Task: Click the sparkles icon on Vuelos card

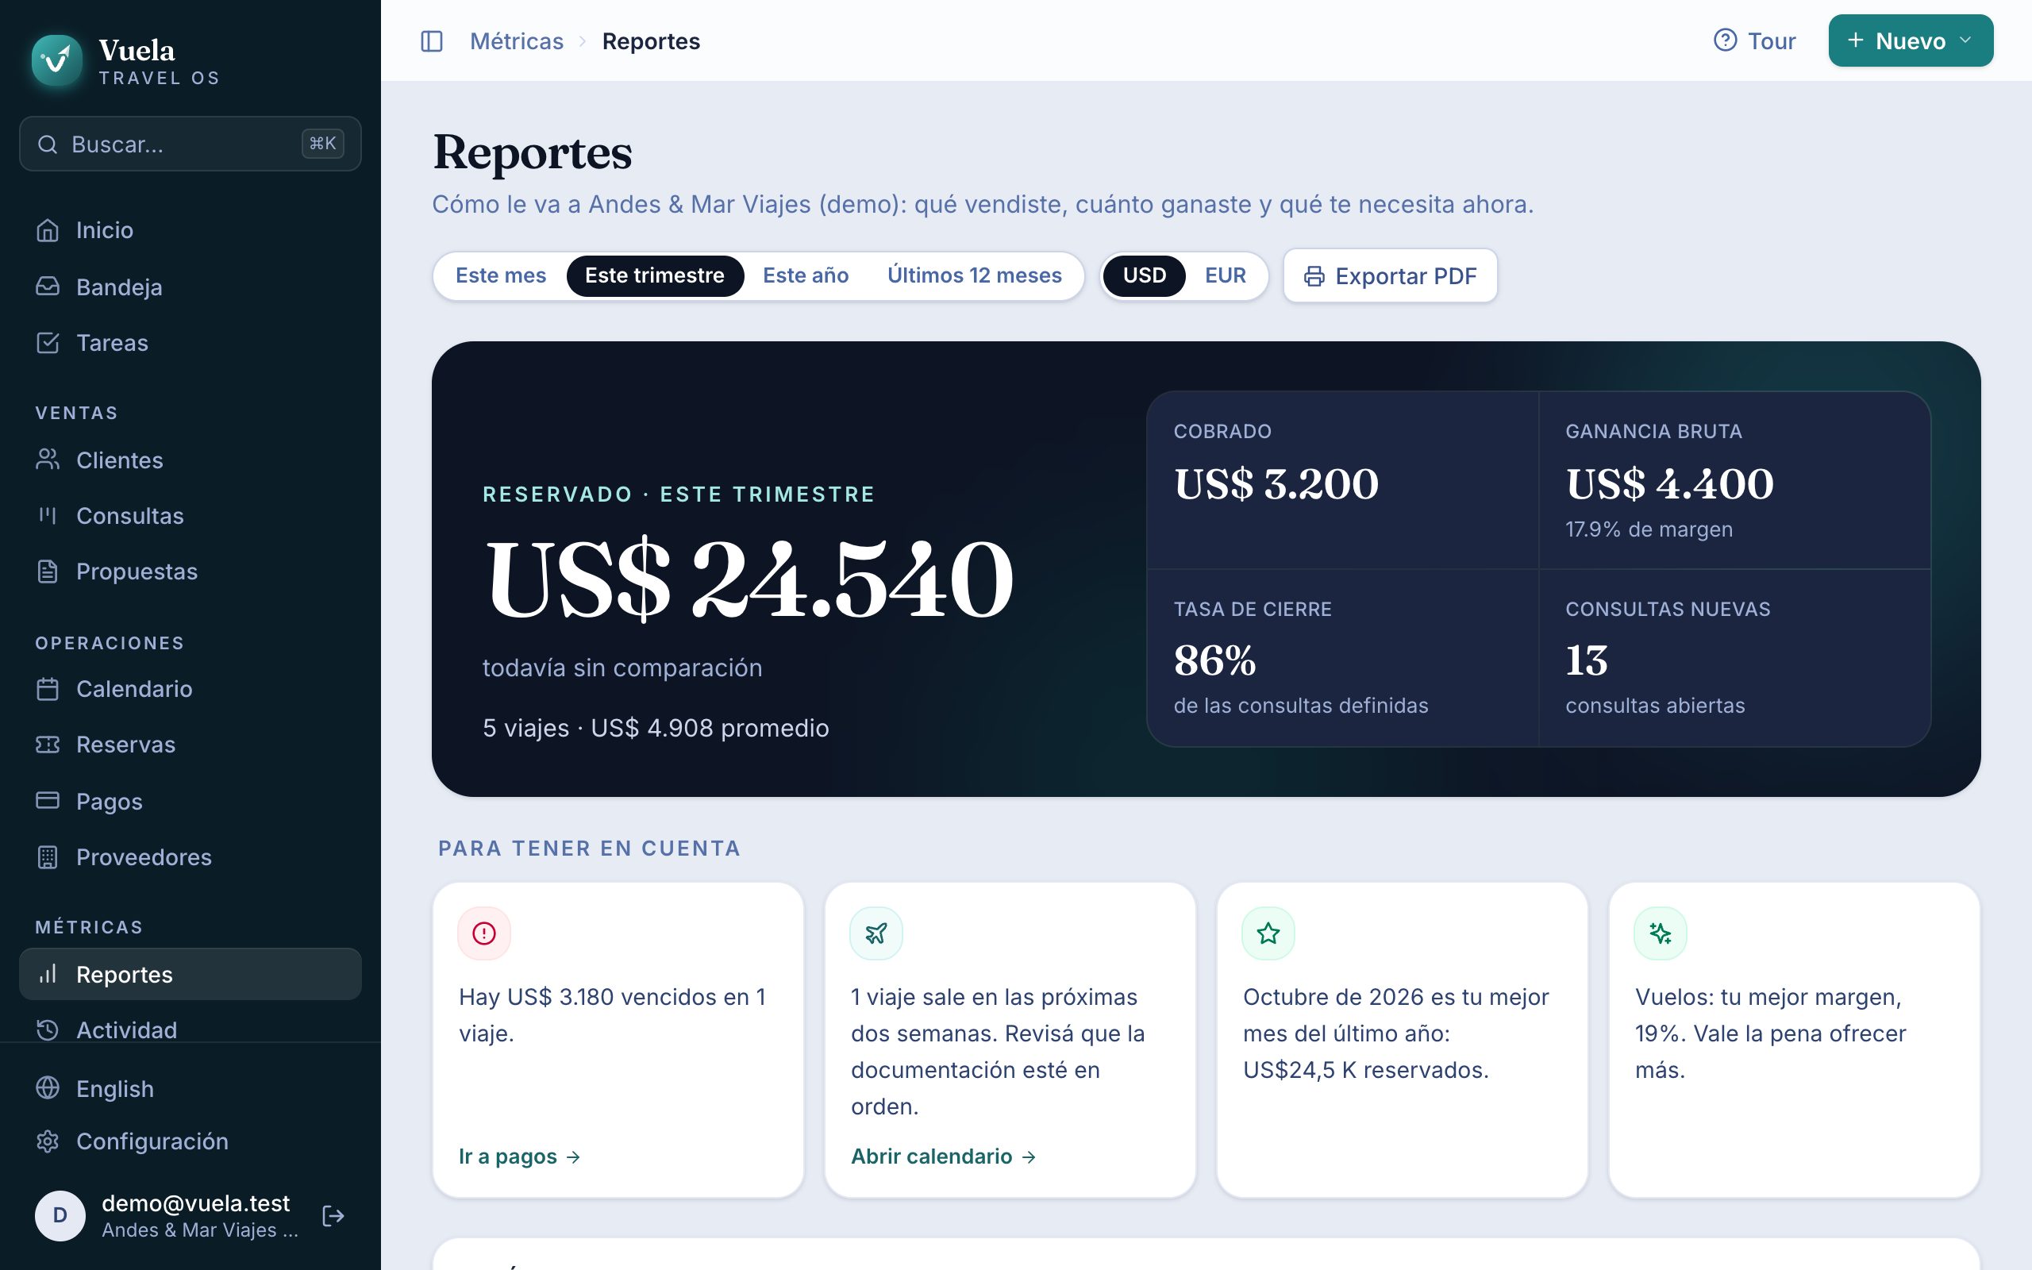Action: [x=1660, y=933]
